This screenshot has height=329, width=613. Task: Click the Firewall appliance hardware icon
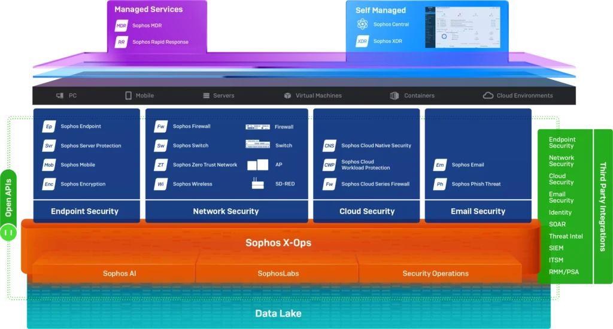(x=257, y=127)
